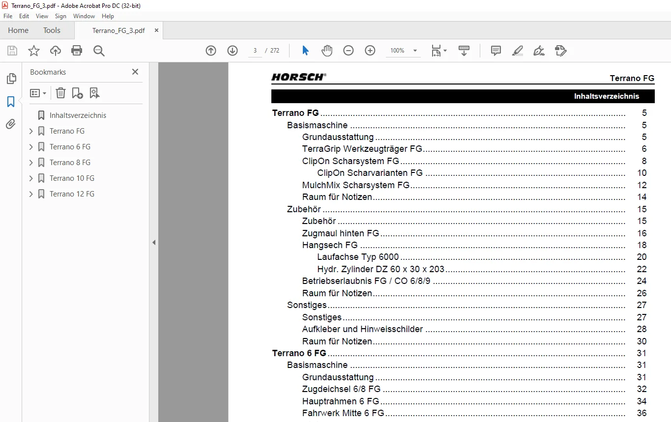Open the sign document pen icon
Viewport: 671px width, 422px height.
point(539,51)
